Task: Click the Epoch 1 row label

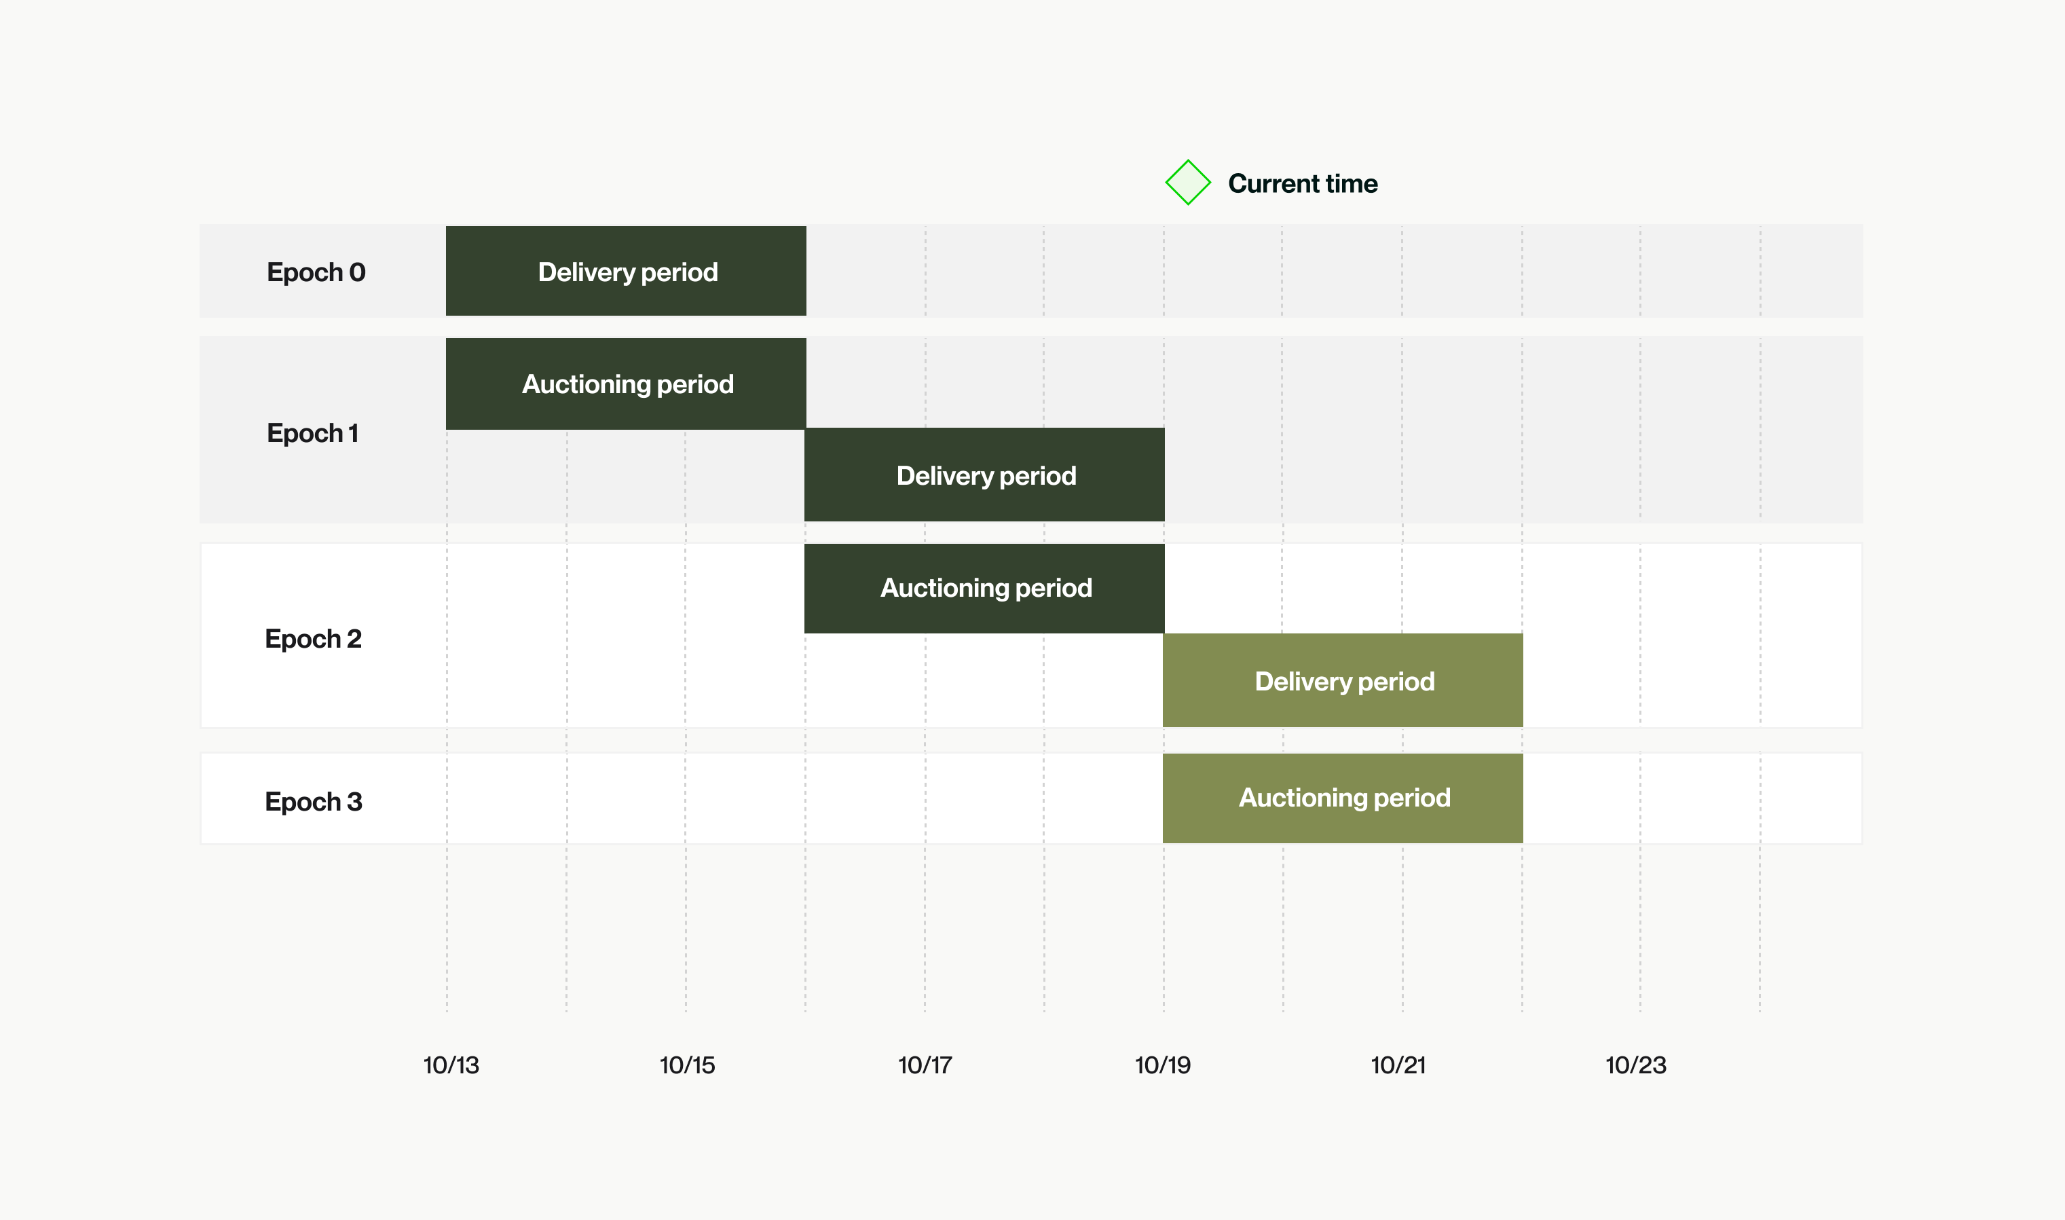Action: coord(312,433)
